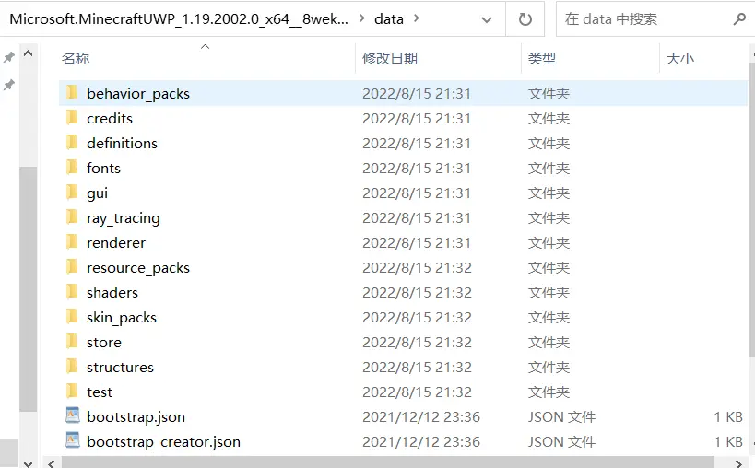Select the bootstrap_creator.json file name

click(x=163, y=442)
